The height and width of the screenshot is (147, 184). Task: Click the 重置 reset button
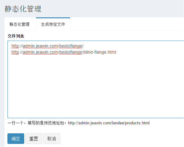(34, 139)
